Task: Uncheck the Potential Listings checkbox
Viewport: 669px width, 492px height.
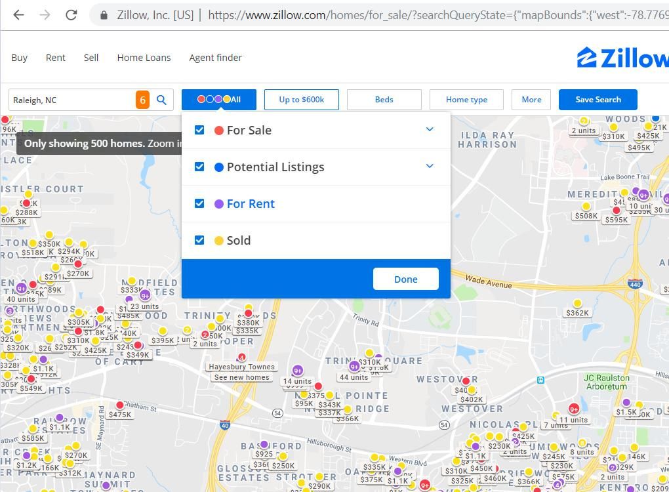Action: pos(199,167)
